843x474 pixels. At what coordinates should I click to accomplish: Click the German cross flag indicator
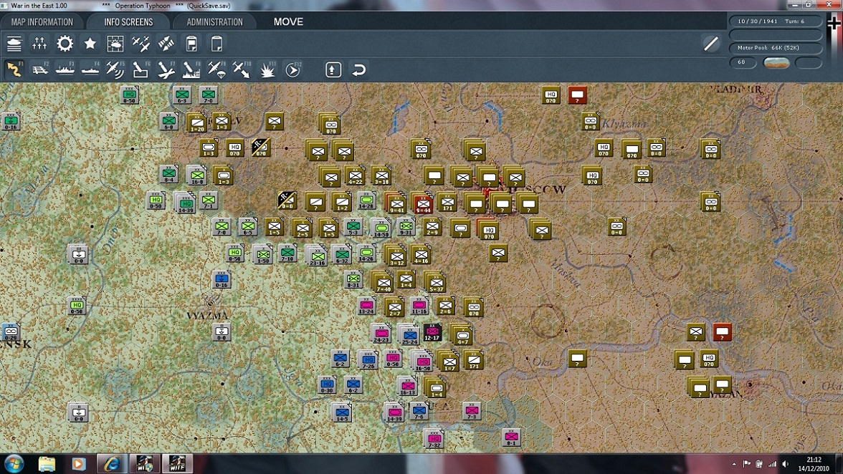(834, 23)
